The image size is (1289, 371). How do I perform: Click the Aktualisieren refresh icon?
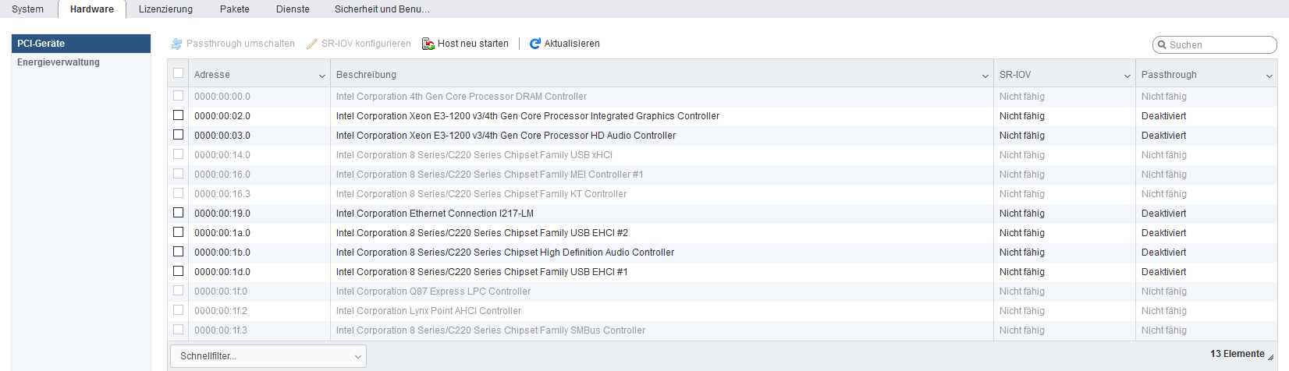point(535,44)
